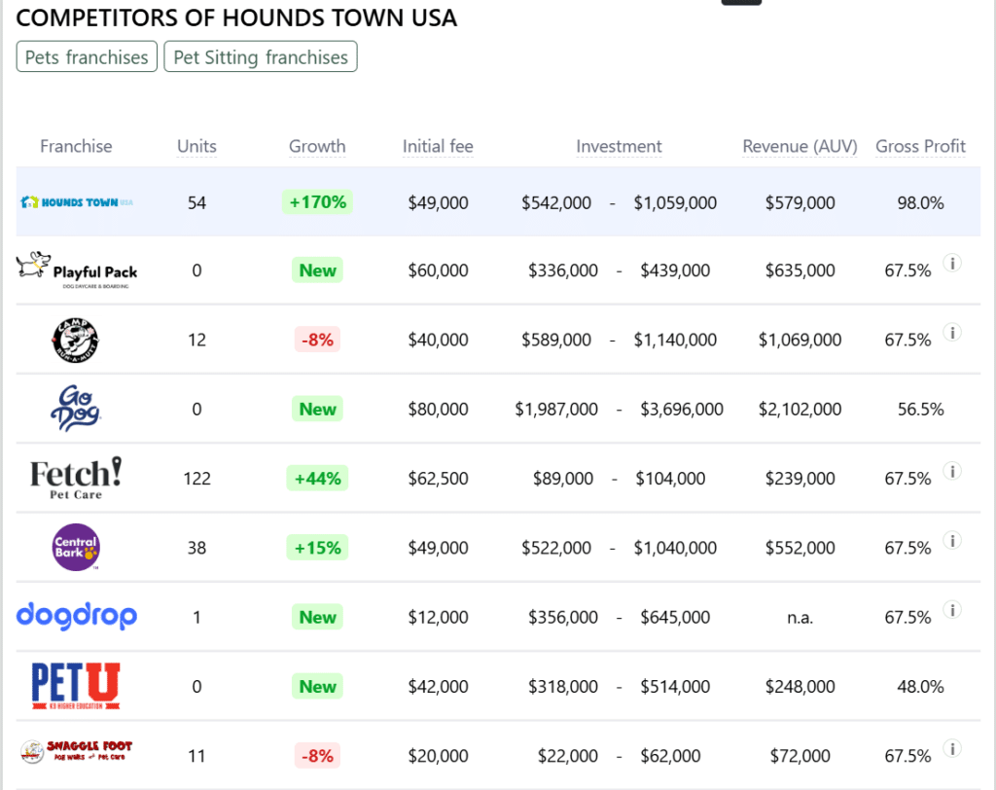996x790 pixels.
Task: Select the $1,059,000 investment maximum
Action: 675,202
